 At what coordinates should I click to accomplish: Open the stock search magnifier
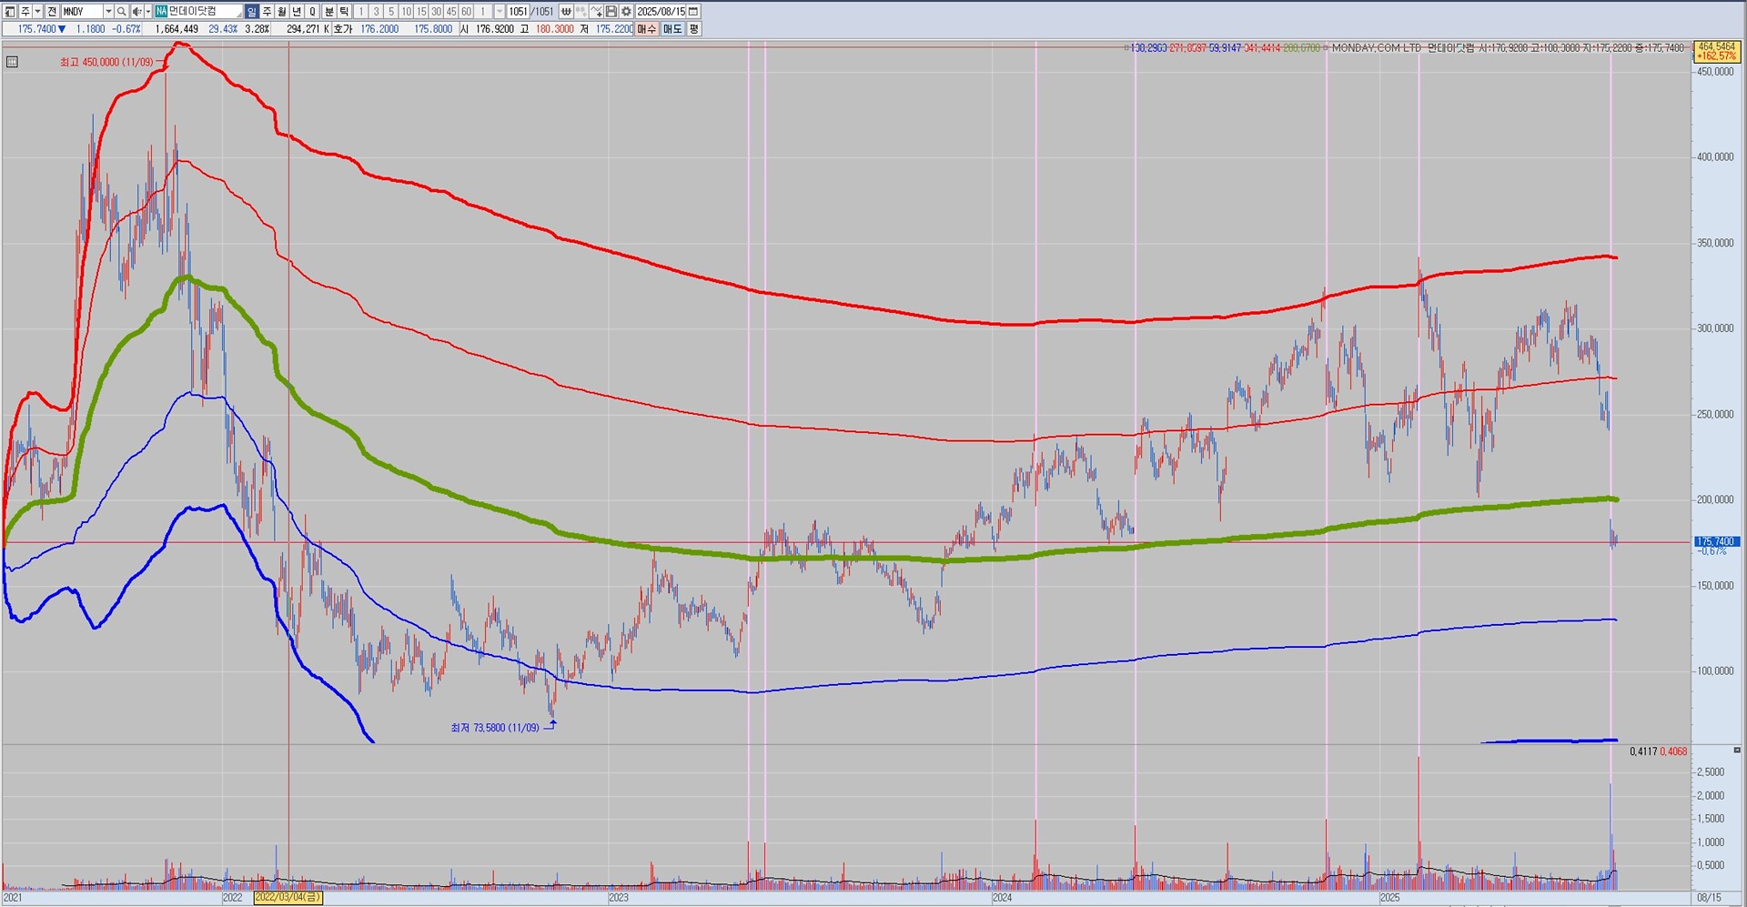[121, 11]
